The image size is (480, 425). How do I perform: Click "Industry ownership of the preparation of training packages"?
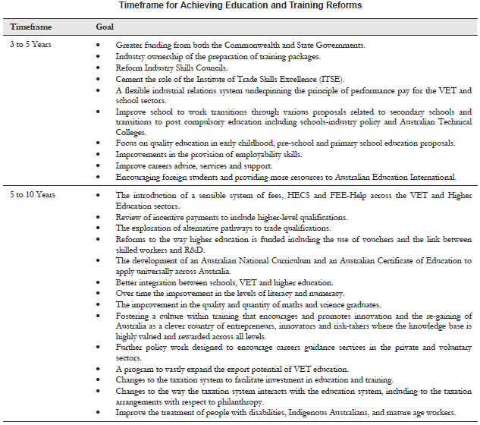click(x=218, y=57)
